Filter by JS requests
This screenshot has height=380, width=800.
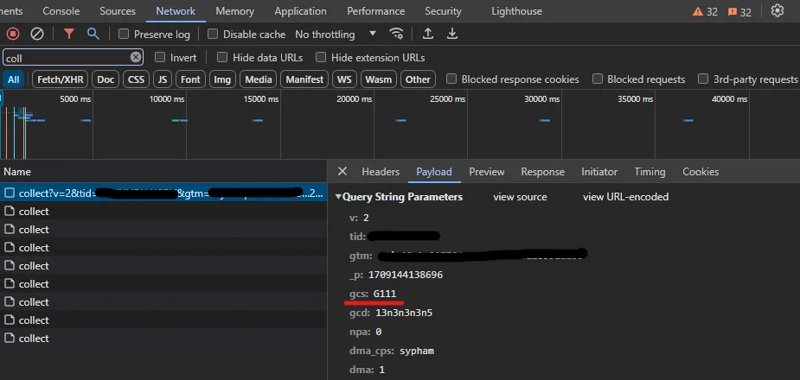click(x=163, y=79)
